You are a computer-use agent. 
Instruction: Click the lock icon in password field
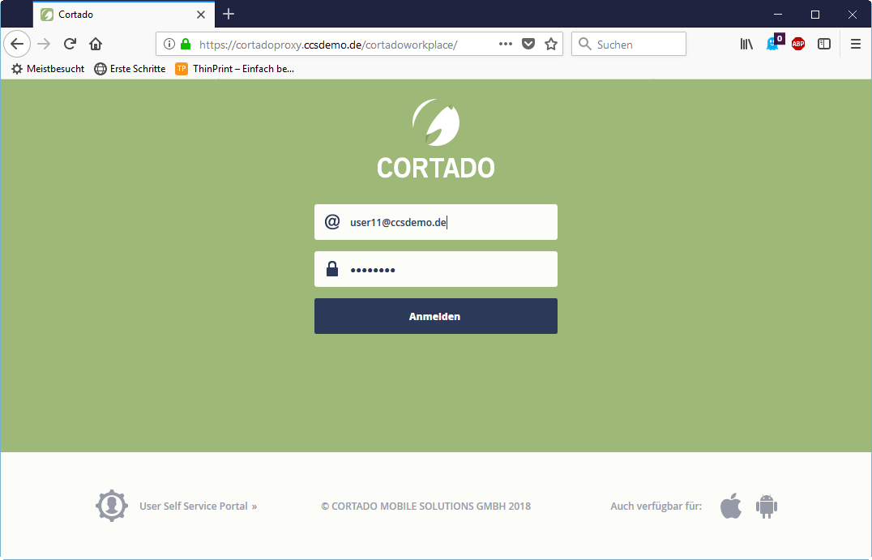(x=332, y=269)
